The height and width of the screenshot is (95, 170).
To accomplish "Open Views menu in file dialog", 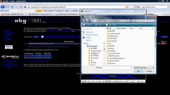I will pos(100,25).
